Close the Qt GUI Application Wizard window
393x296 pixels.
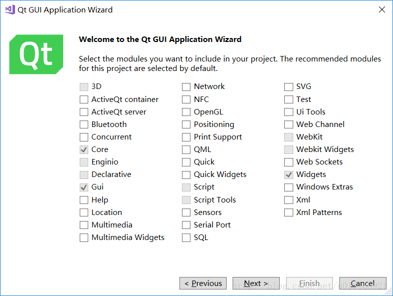(381, 9)
